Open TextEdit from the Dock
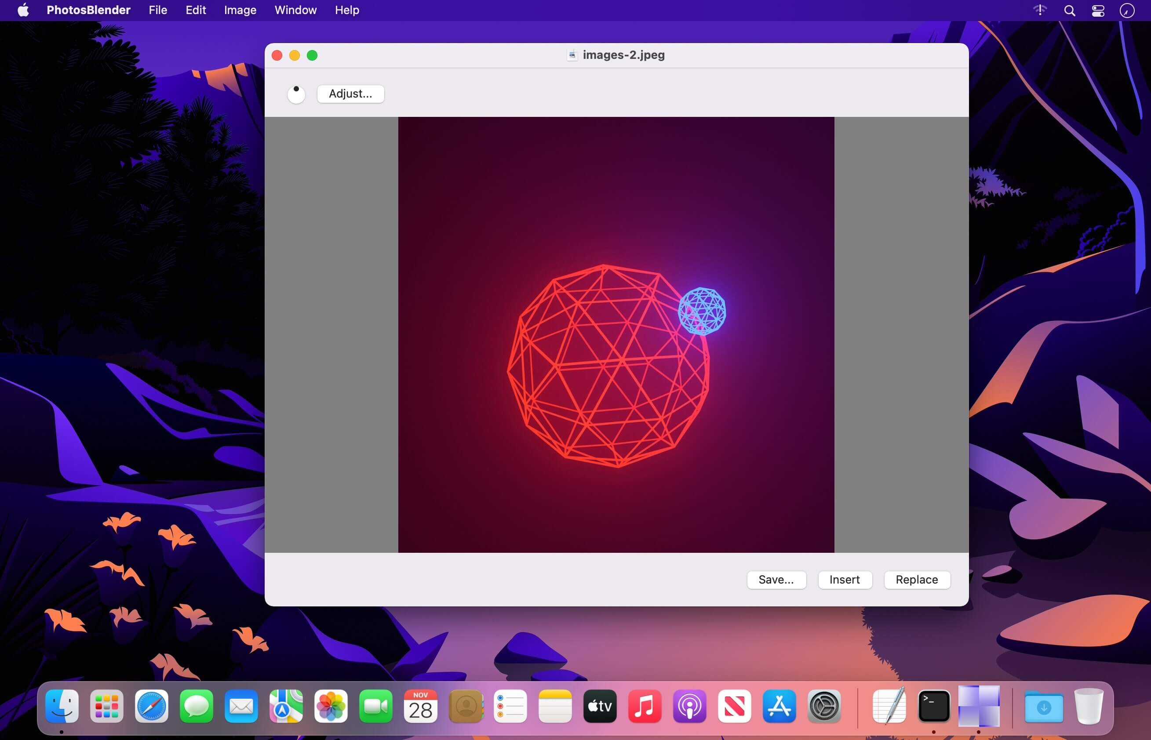 coord(889,706)
